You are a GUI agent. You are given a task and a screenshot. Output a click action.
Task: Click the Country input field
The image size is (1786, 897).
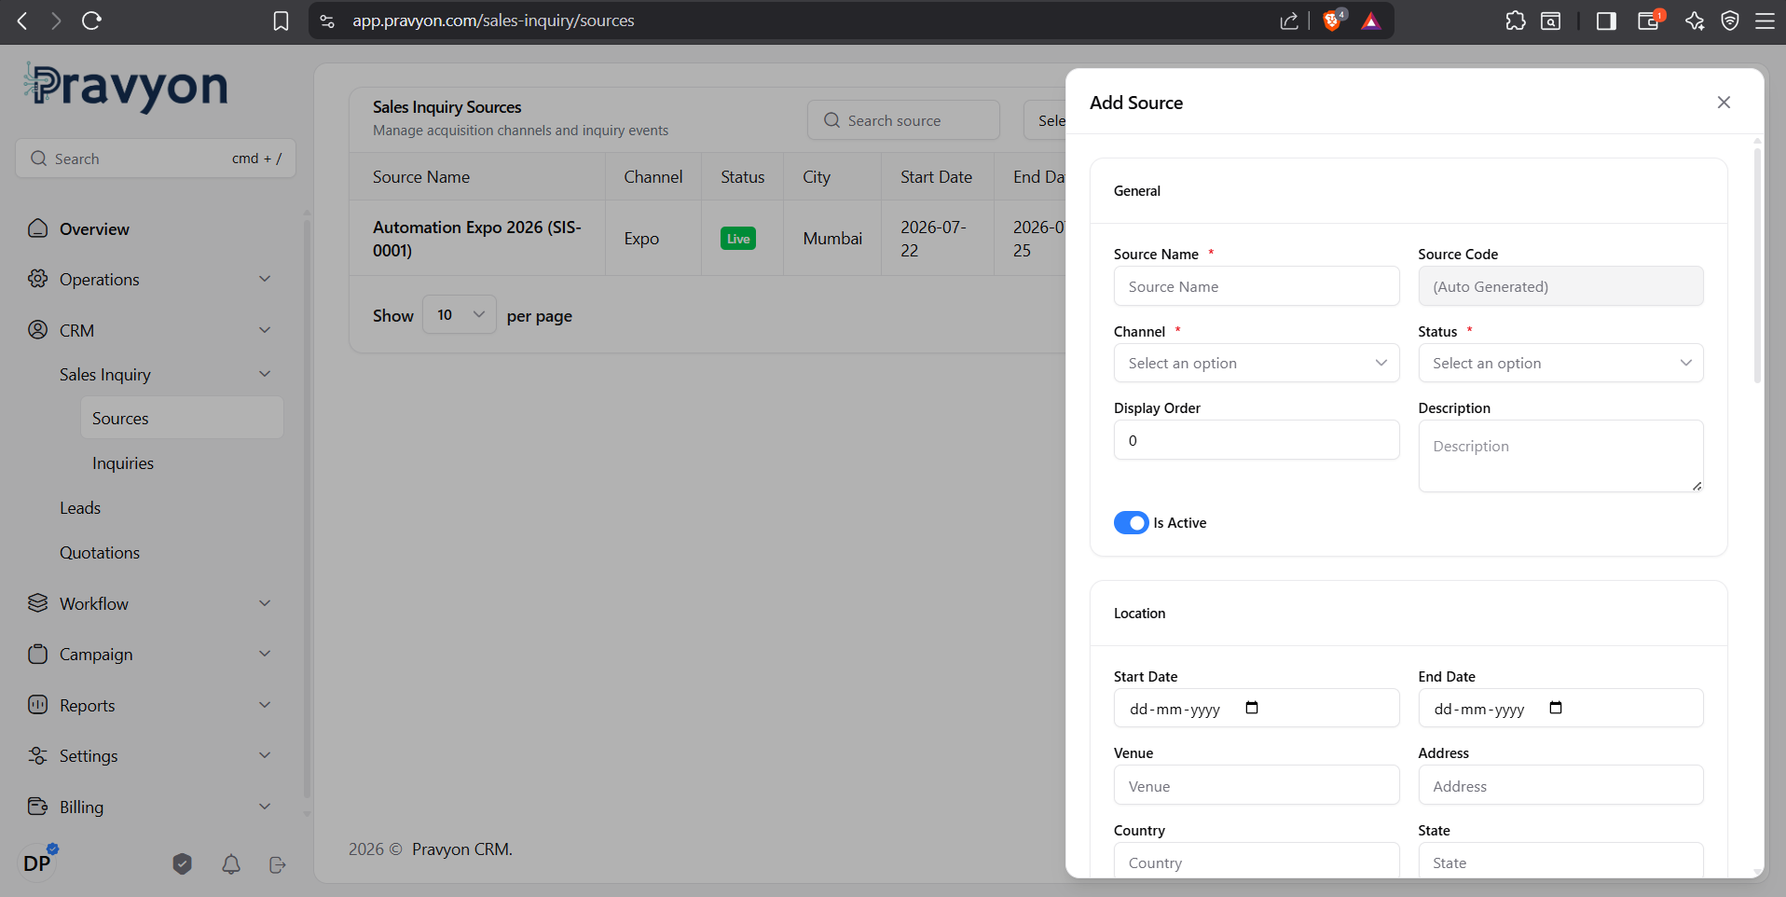click(x=1257, y=861)
